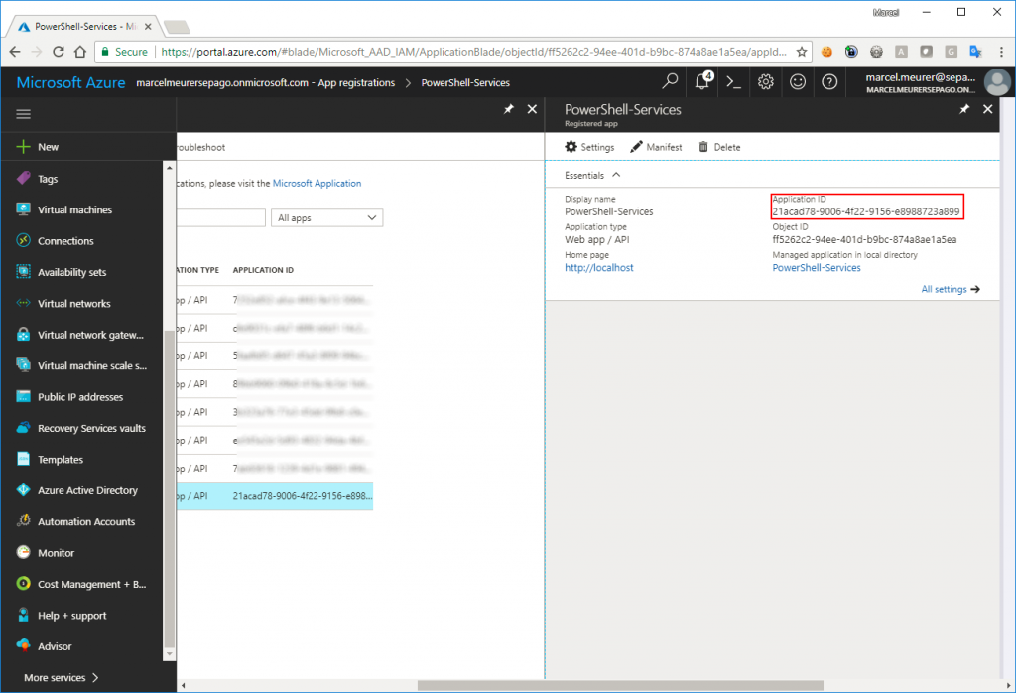Screen dimensions: 1016x693
Task: Open the managed application PowerShell-Services link
Action: 817,268
